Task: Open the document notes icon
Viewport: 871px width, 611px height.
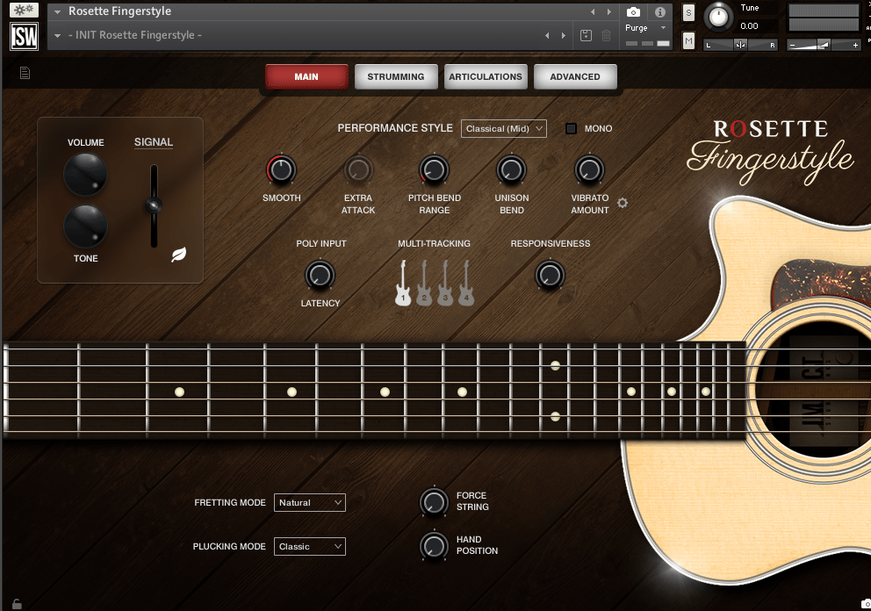Action: click(x=25, y=73)
